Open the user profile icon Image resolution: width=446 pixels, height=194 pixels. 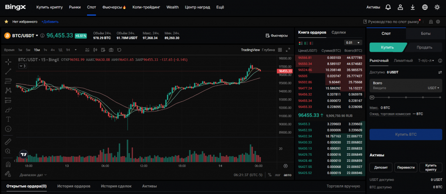coord(401,7)
